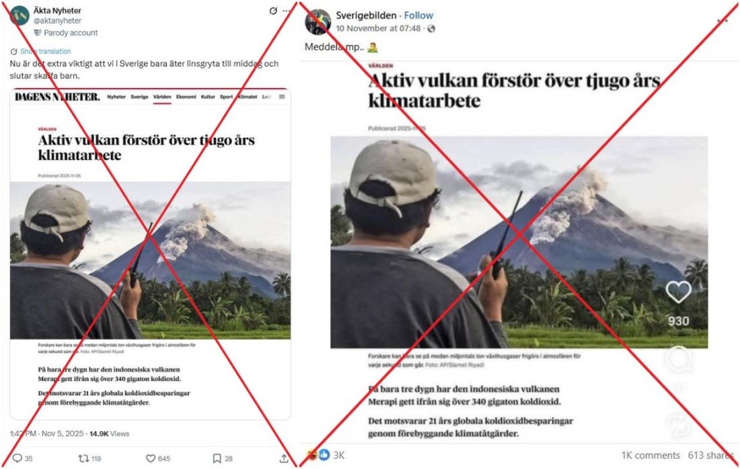This screenshot has height=469, width=740.
Task: Repost the tweet with 119 reposts
Action: click(x=83, y=458)
